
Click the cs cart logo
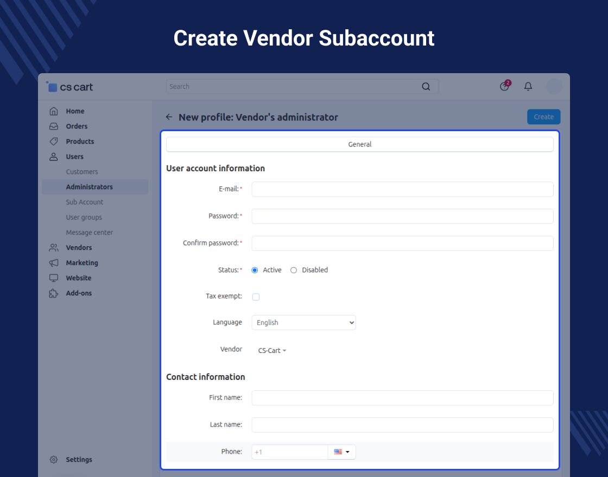click(69, 87)
